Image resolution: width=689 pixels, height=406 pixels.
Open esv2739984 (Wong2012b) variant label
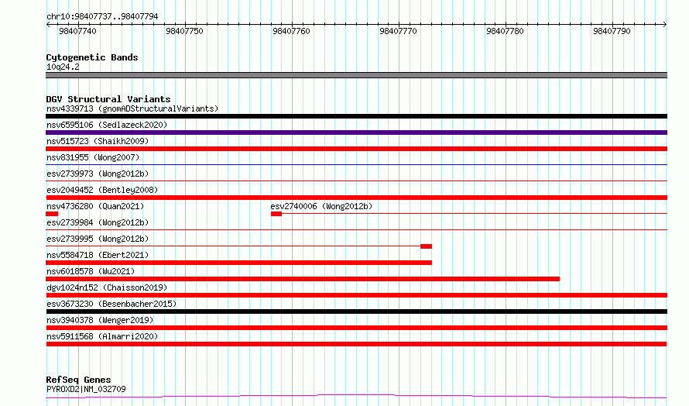[x=98, y=222]
